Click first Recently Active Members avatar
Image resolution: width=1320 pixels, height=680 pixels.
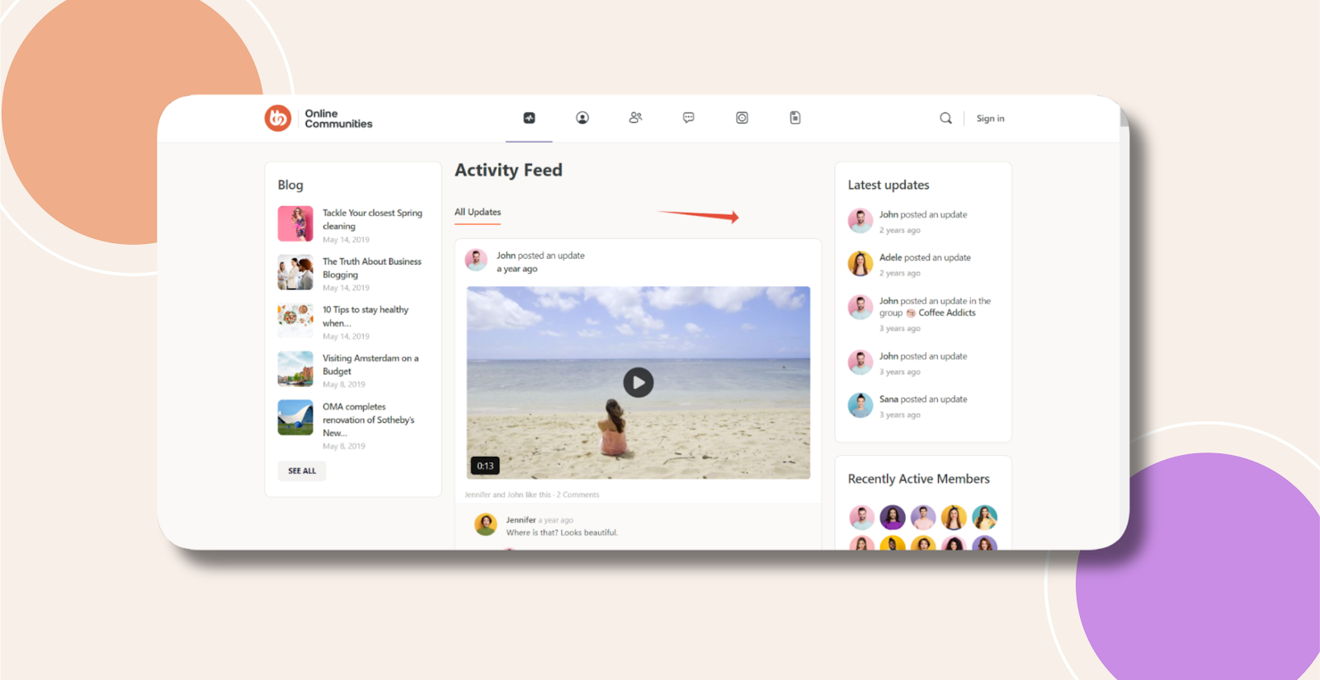(x=861, y=518)
